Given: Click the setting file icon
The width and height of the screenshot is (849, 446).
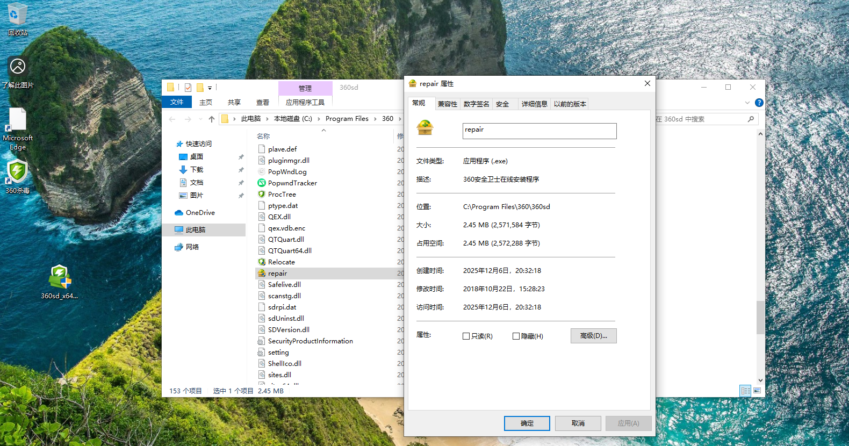Looking at the screenshot, I should (x=262, y=353).
